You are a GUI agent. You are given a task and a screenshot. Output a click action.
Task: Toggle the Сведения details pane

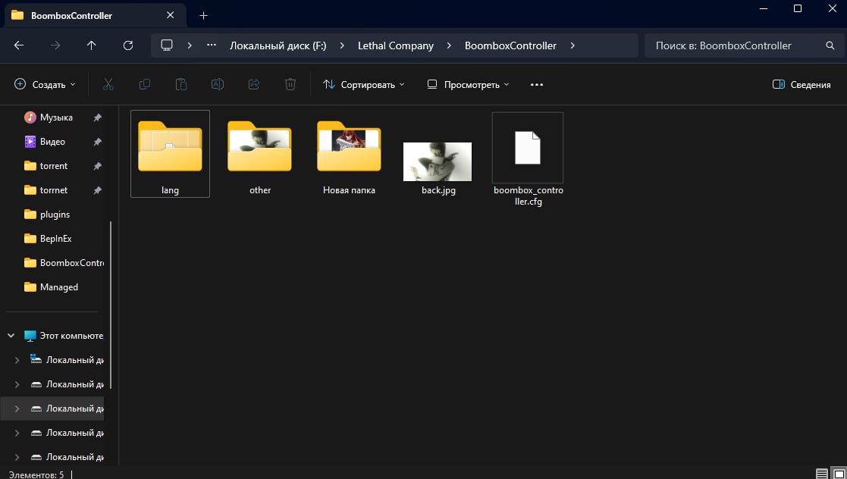pos(802,84)
